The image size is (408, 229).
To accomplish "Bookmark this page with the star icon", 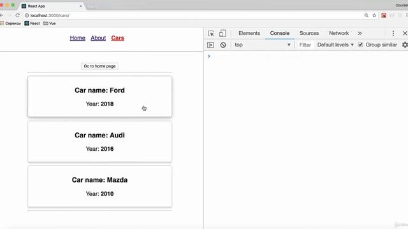I will pos(374,15).
